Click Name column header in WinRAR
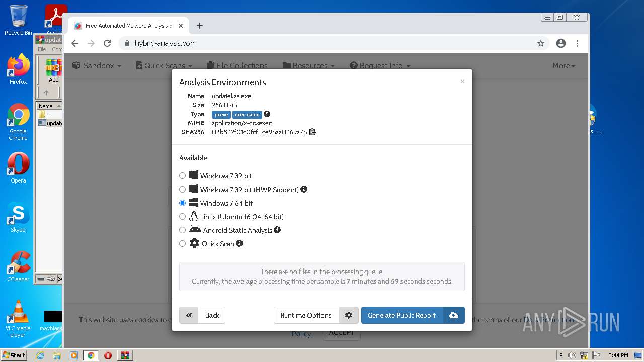Viewport: 644px width, 362px height. 48,106
